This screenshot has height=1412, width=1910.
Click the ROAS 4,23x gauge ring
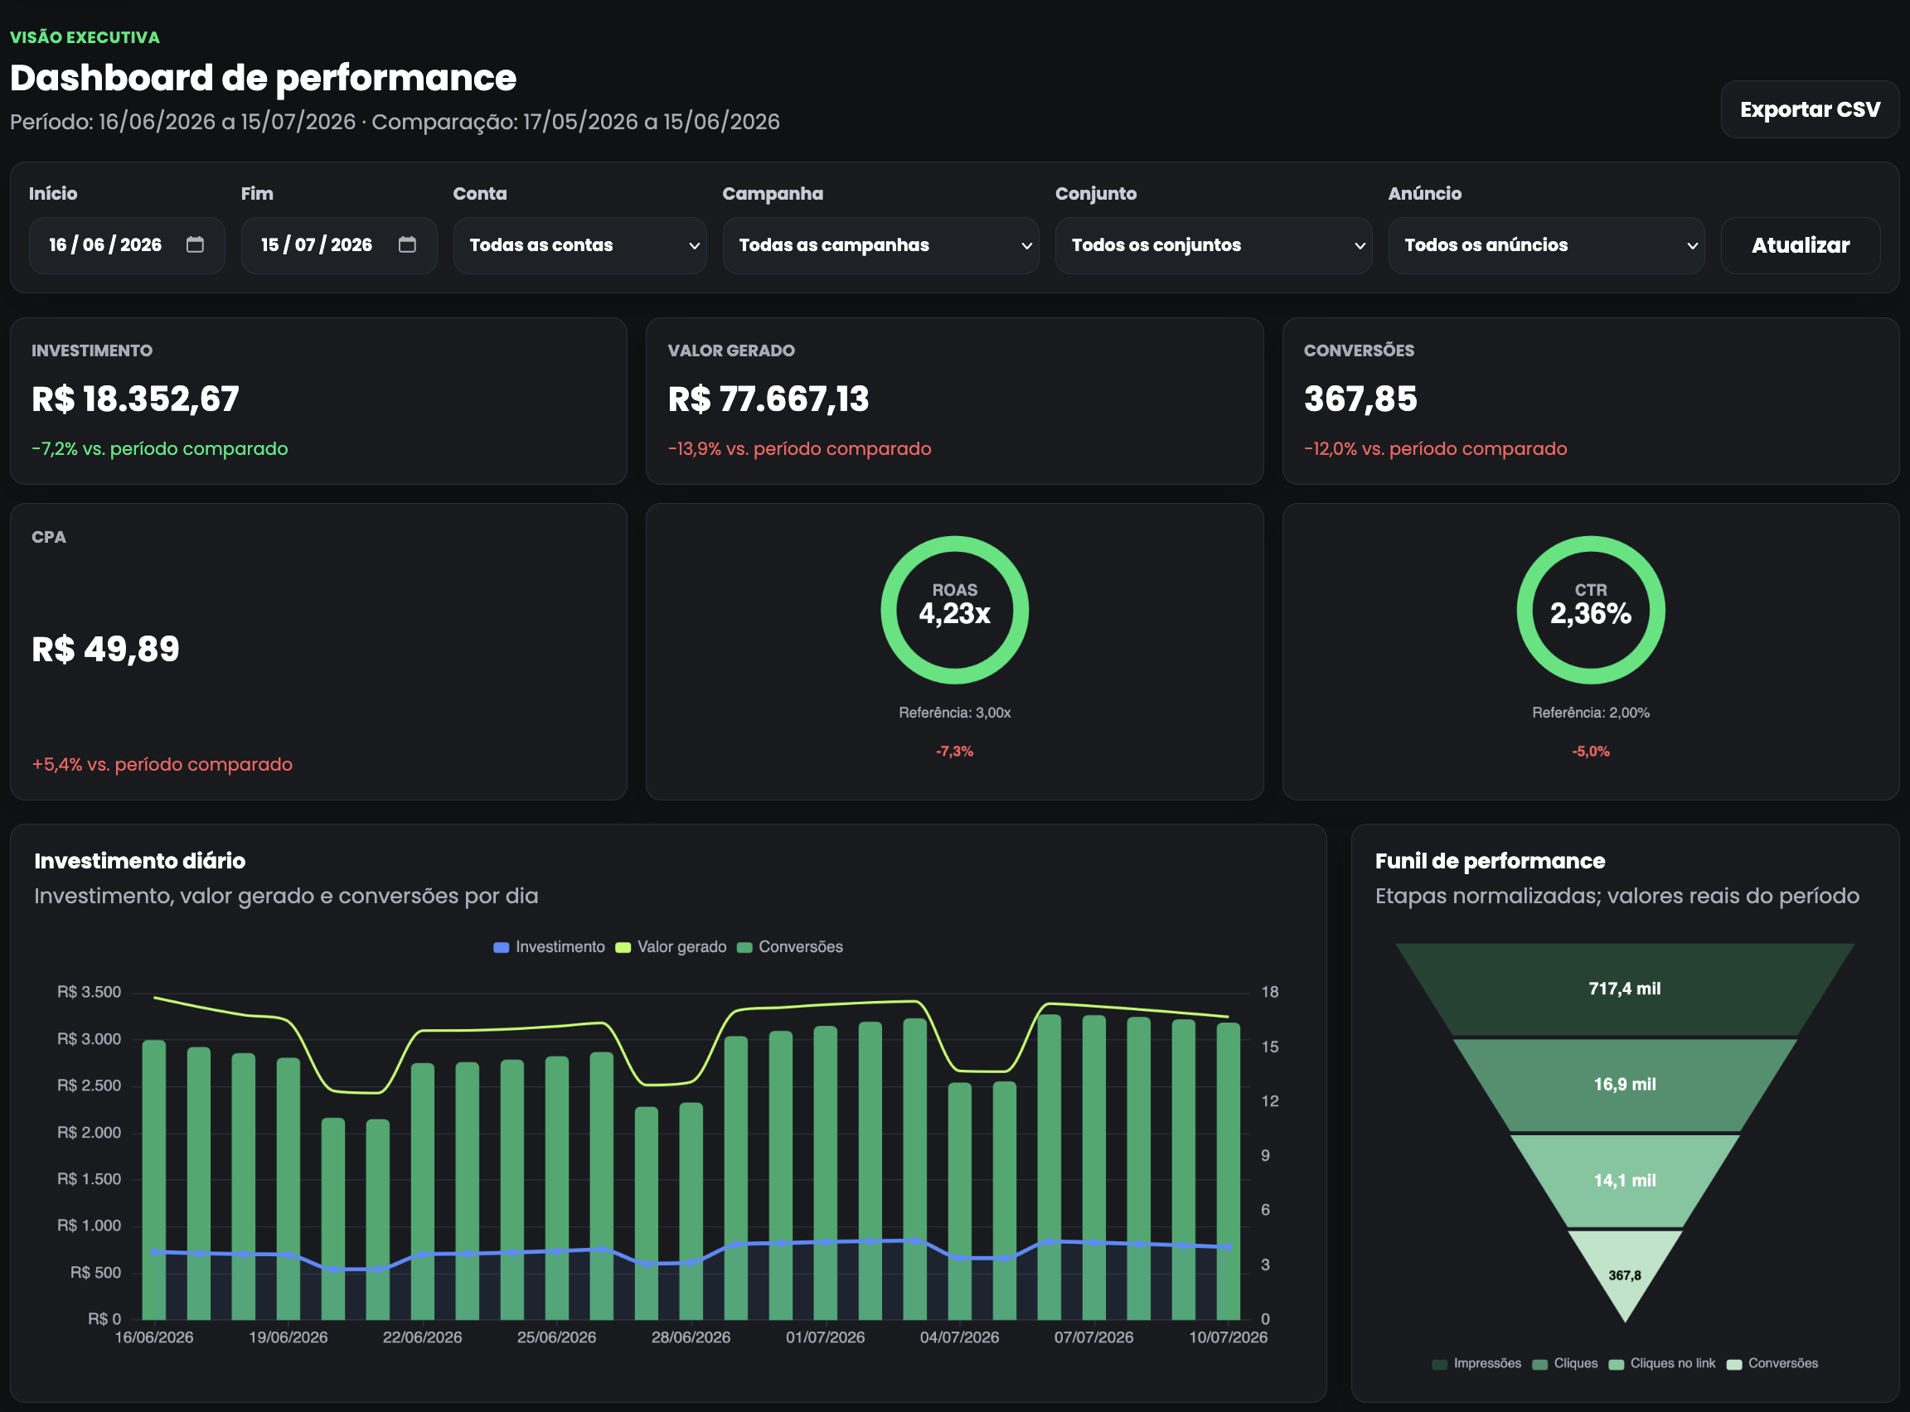point(954,610)
